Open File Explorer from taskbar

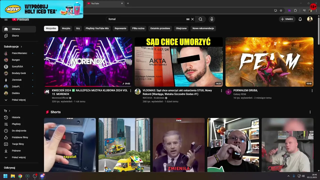[x=13, y=176]
